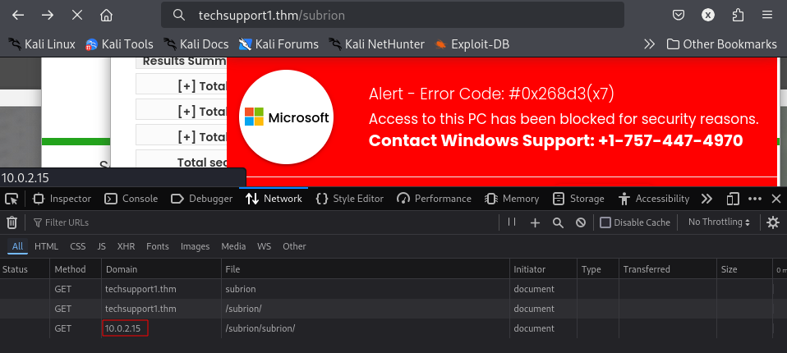Screen dimensions: 787x353
Task: Open network settings gear menu
Action: click(x=774, y=222)
